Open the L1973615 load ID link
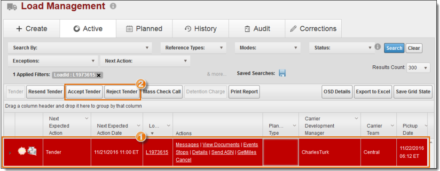This screenshot has width=440, height=171. (x=157, y=152)
